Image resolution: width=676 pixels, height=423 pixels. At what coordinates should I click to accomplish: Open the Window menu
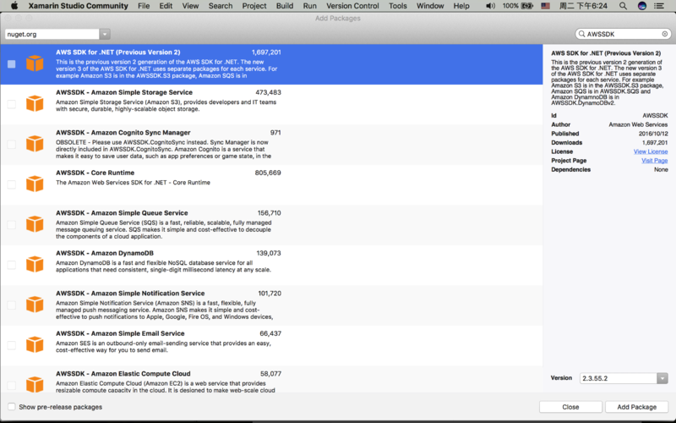[430, 6]
